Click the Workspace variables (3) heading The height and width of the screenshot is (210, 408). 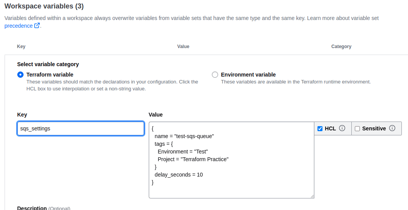coord(44,6)
